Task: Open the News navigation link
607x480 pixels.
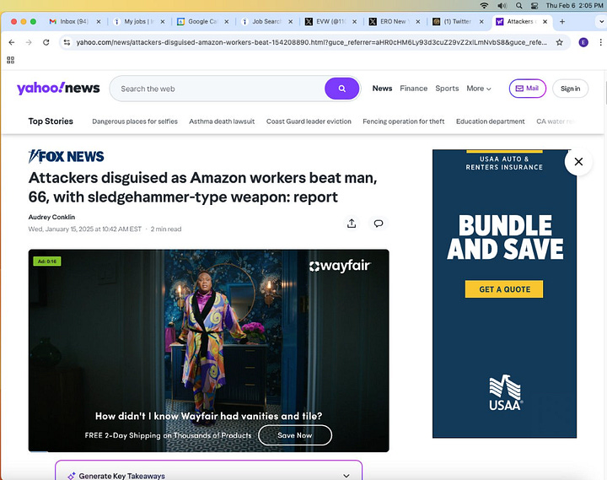Action: pyautogui.click(x=382, y=89)
